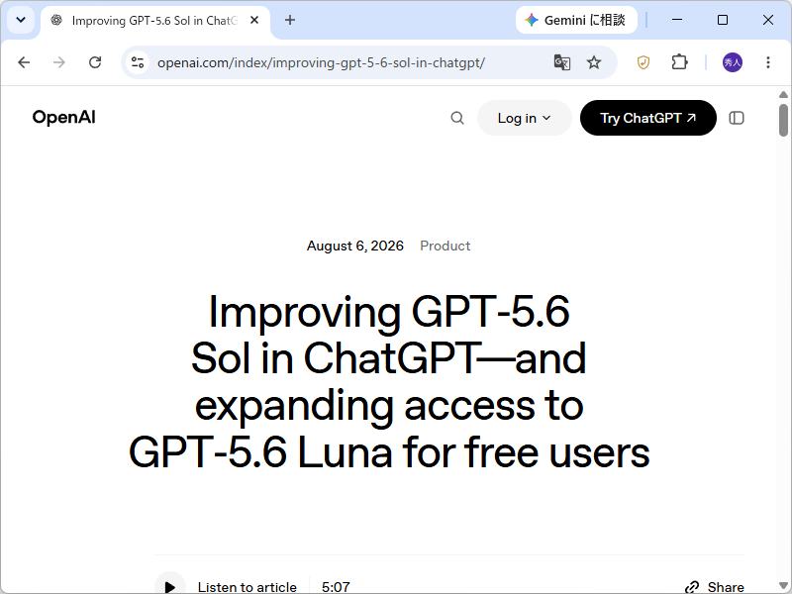Open Chrome three-dot menu
Image resolution: width=792 pixels, height=594 pixels.
(x=768, y=62)
